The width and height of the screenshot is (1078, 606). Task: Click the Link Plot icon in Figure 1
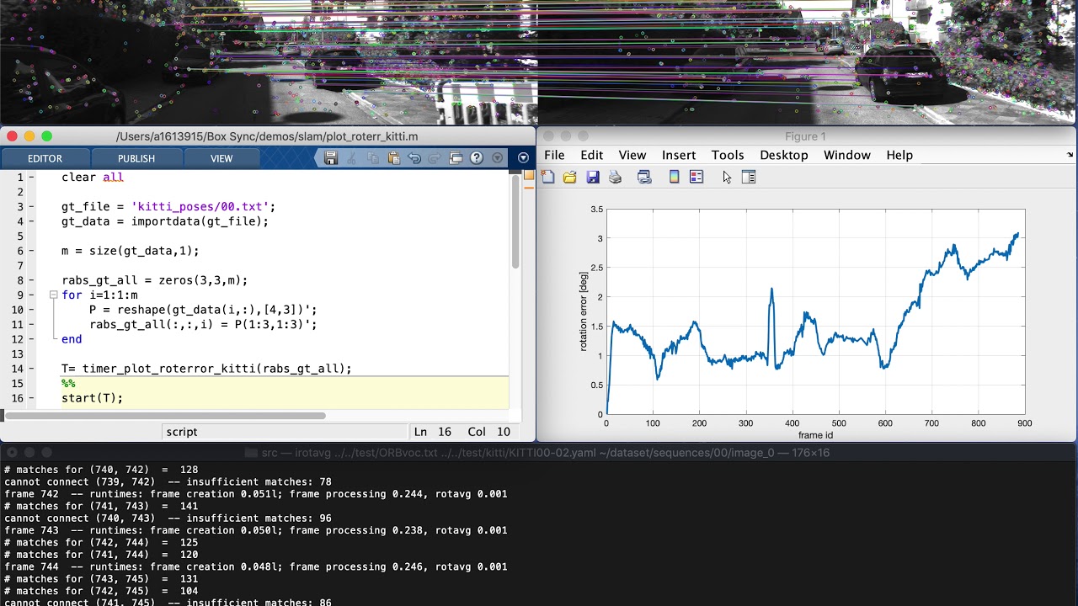click(644, 177)
